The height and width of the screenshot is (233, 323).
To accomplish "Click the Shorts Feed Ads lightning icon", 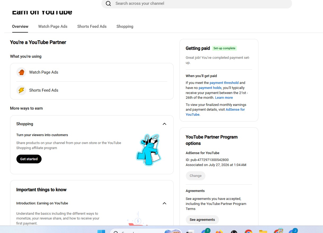I will 21,90.
